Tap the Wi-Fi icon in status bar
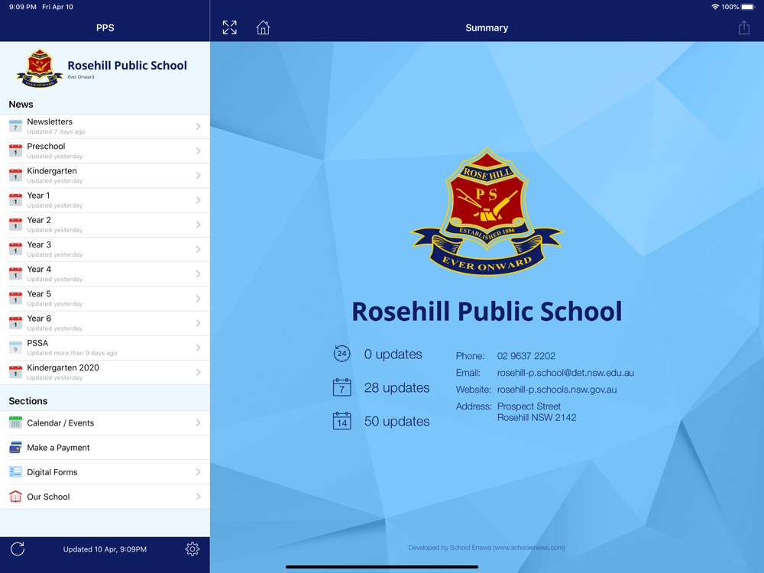 tap(715, 7)
